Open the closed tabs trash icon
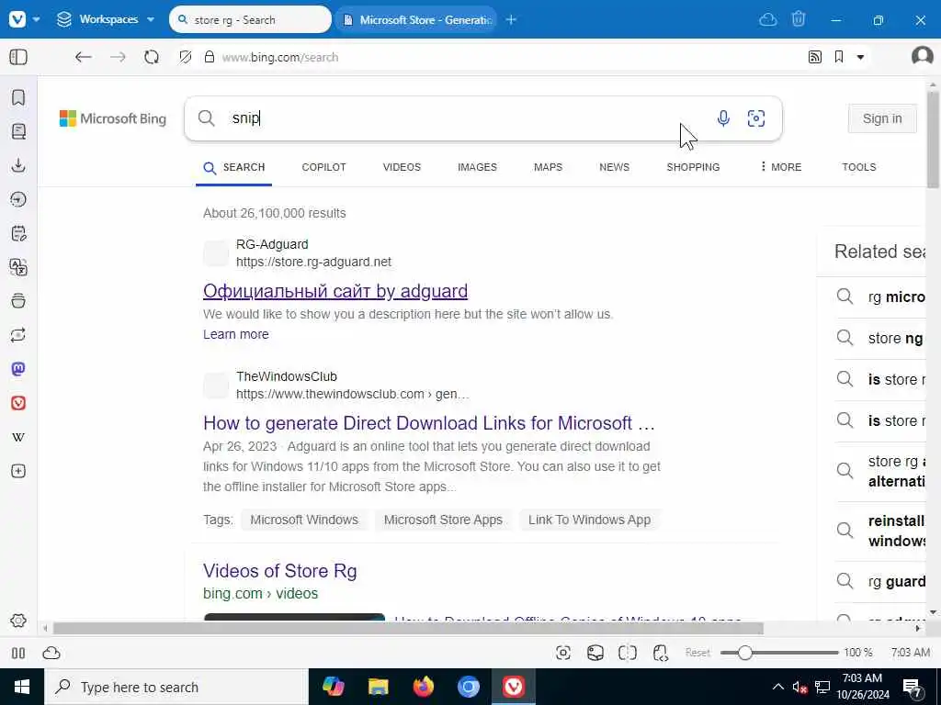The width and height of the screenshot is (941, 705). (799, 20)
